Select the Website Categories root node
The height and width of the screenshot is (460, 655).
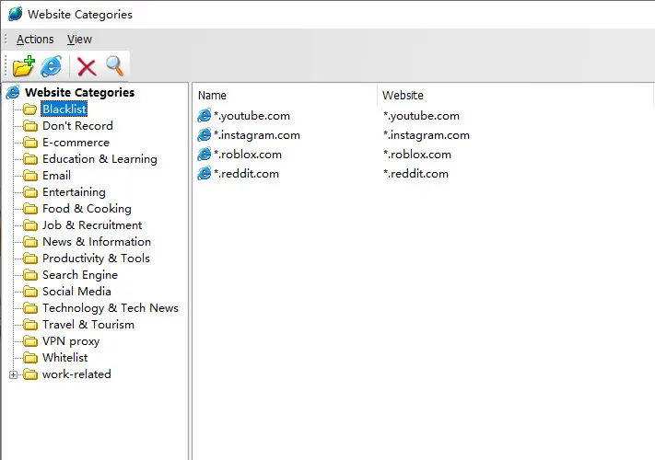[79, 92]
